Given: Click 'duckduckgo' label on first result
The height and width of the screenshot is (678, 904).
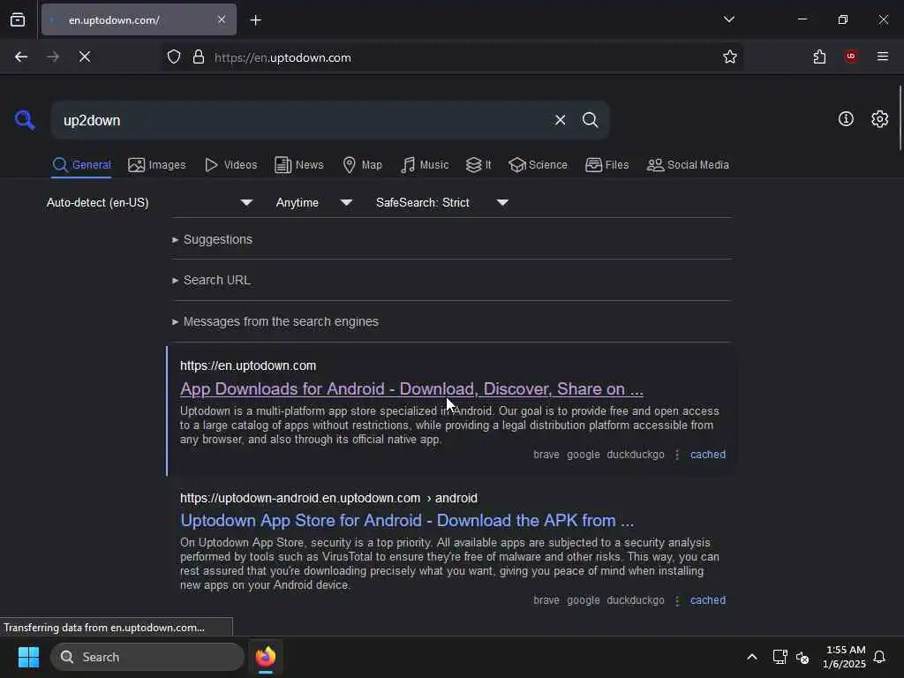Looking at the screenshot, I should tap(636, 455).
